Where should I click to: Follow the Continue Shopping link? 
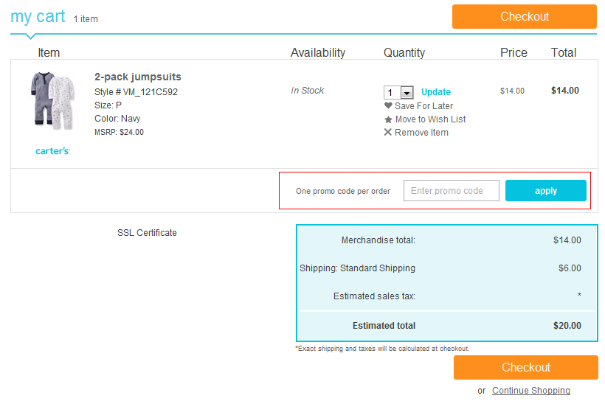(x=530, y=391)
